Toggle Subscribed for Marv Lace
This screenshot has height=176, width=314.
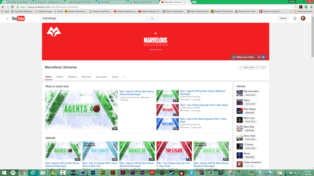coord(250,122)
